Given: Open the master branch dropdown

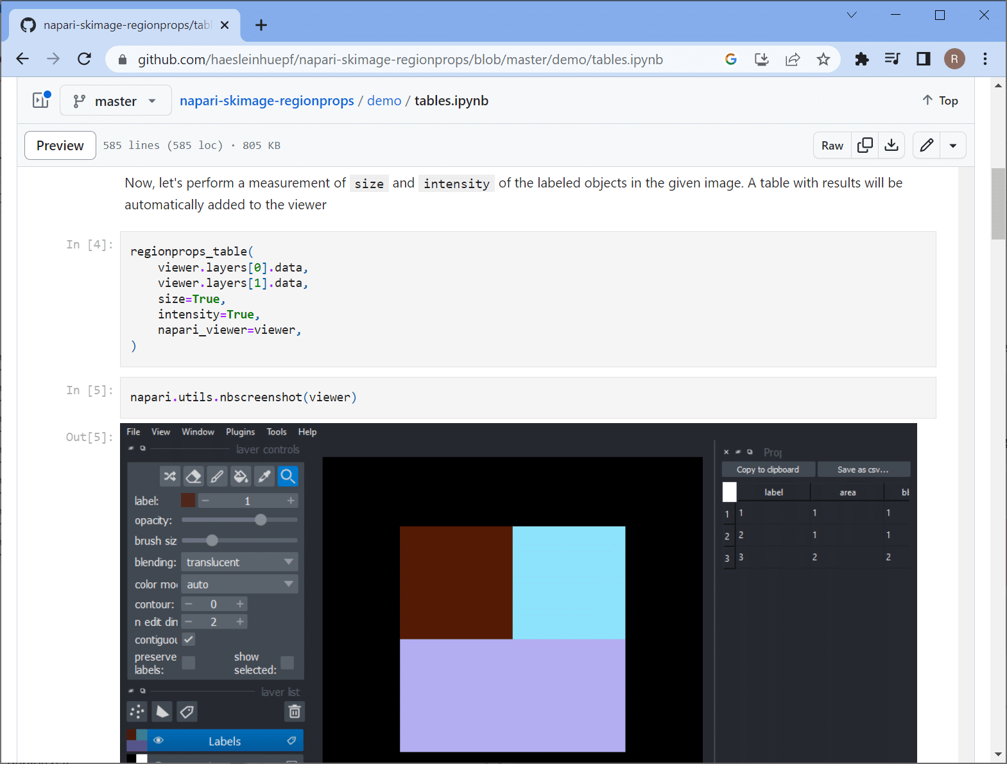Looking at the screenshot, I should [116, 101].
